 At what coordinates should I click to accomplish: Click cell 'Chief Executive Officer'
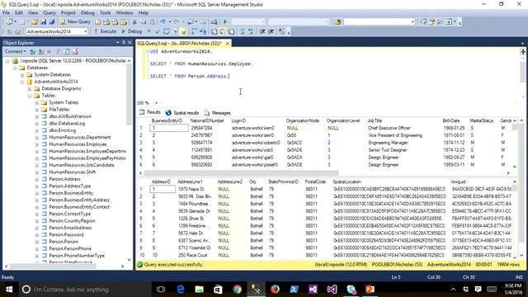point(389,128)
